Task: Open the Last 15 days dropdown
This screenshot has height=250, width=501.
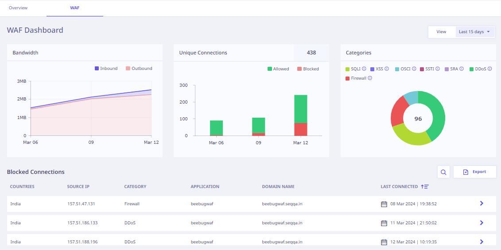Action: coord(475,32)
